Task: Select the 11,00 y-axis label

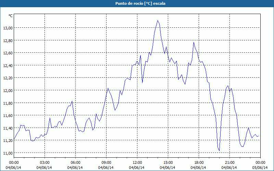Action: click(8, 153)
